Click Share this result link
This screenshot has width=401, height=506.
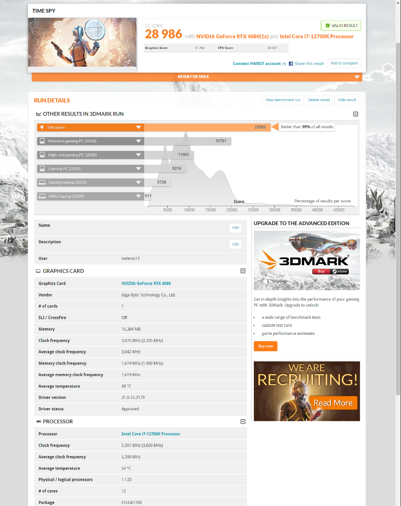[x=309, y=64]
